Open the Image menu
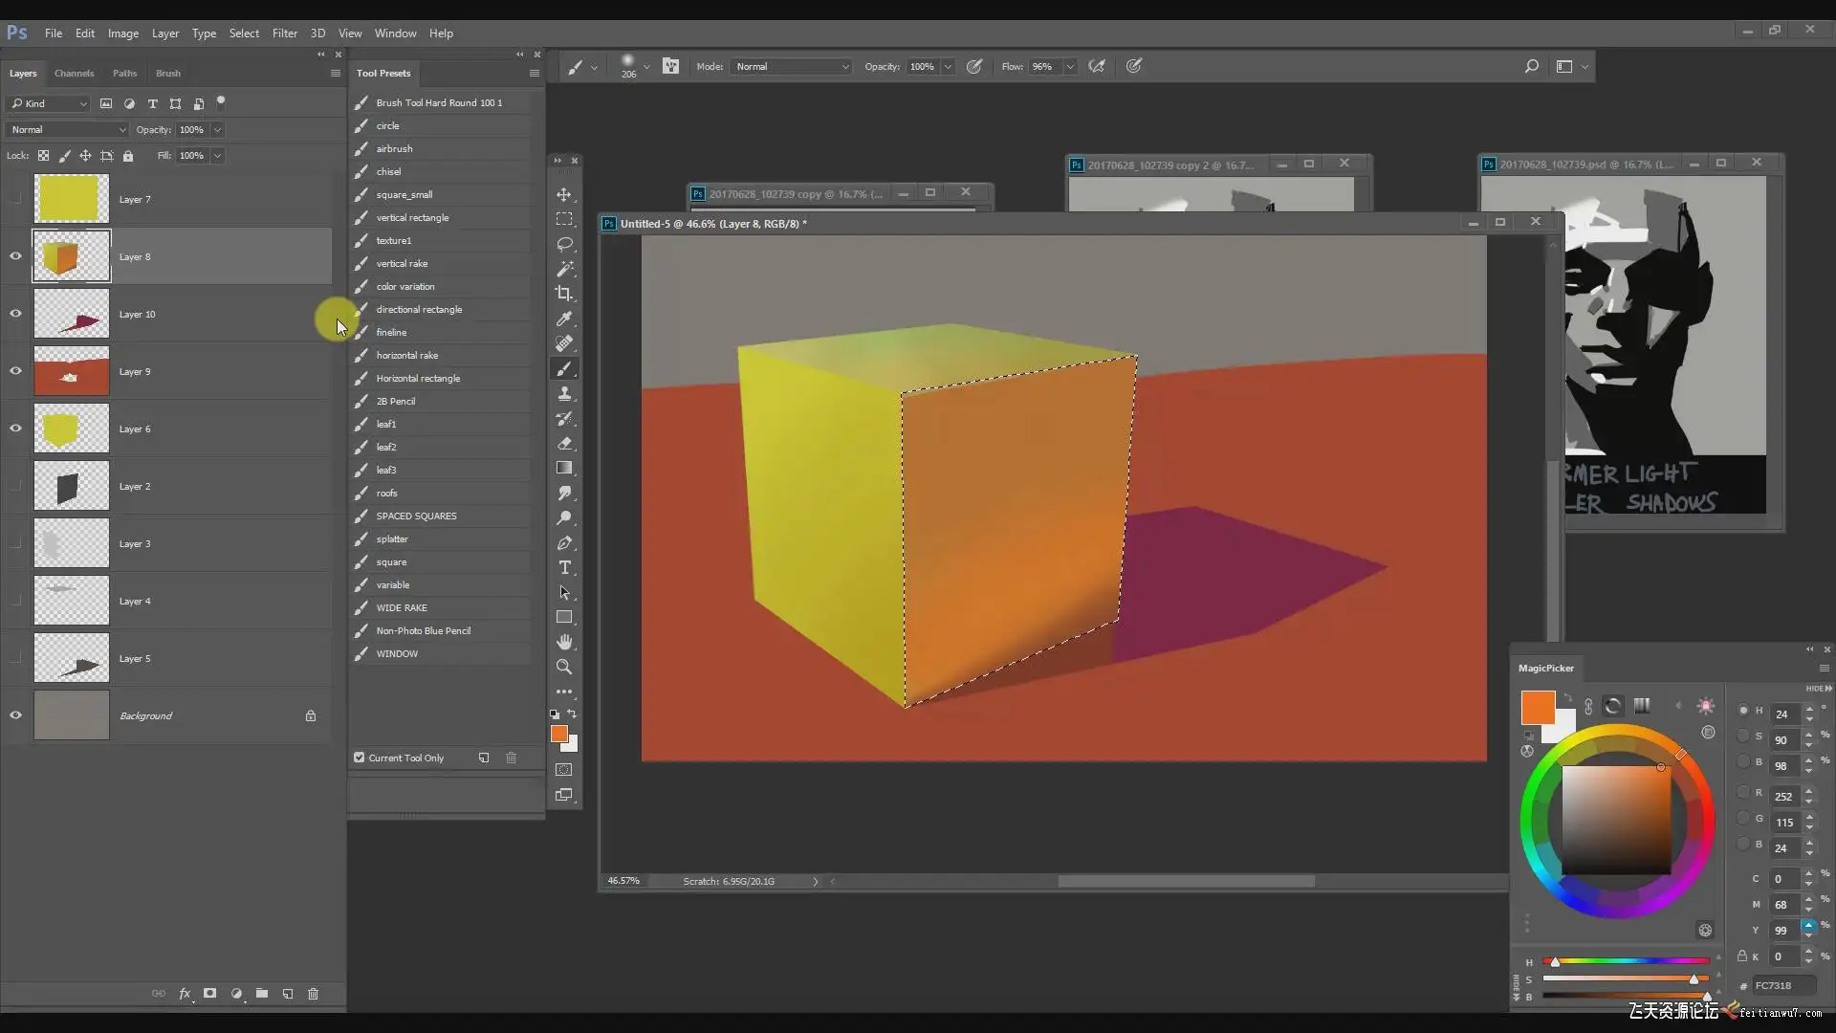 (122, 33)
